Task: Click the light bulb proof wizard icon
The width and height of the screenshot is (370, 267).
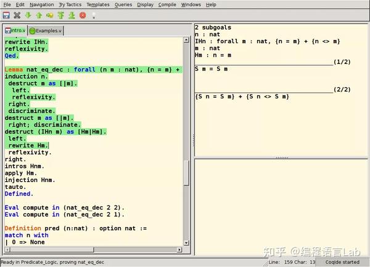Action: [94, 15]
